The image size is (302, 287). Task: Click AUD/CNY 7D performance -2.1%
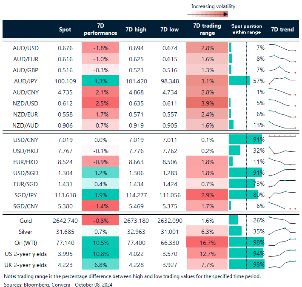click(x=100, y=92)
